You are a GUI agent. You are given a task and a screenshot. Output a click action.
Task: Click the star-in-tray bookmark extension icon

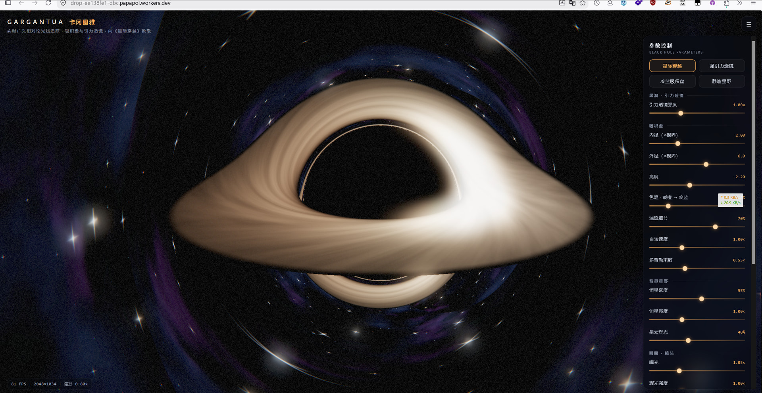point(610,3)
